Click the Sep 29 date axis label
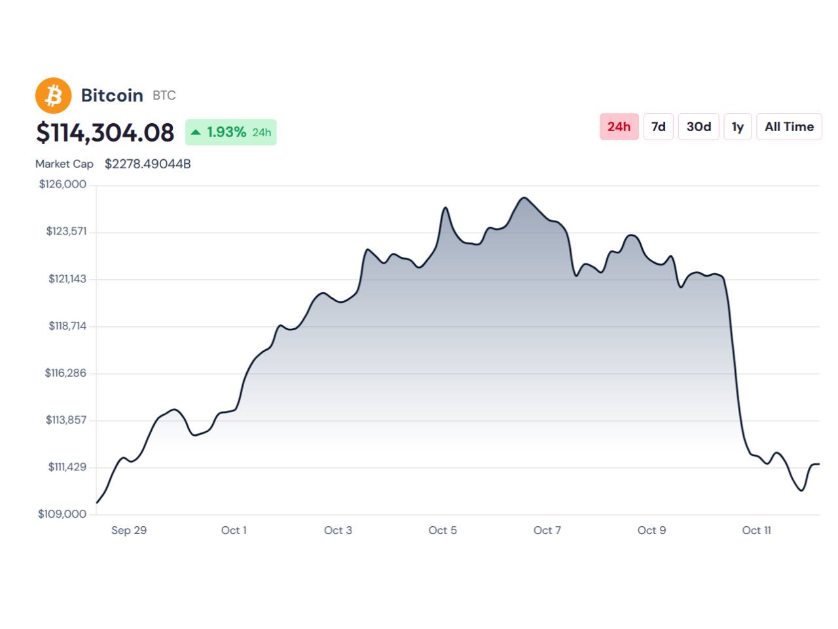The width and height of the screenshot is (838, 629). click(x=129, y=530)
